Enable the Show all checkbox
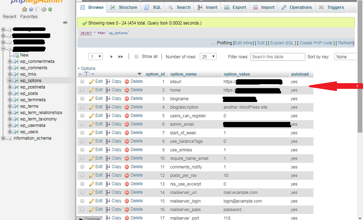The width and height of the screenshot is (363, 220). pos(136,56)
